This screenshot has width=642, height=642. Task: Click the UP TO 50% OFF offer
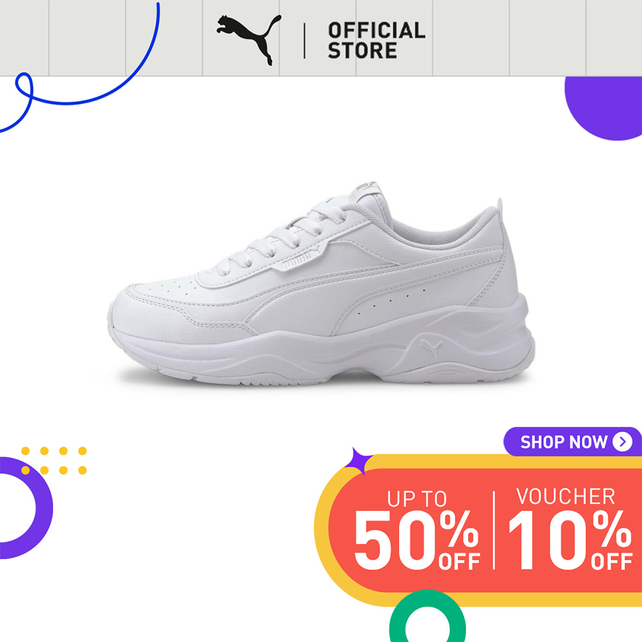coord(417,530)
